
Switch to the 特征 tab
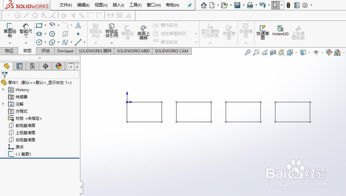[9, 51]
